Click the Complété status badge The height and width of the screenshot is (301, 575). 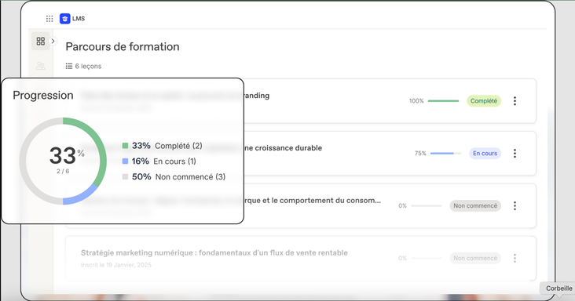[484, 101]
